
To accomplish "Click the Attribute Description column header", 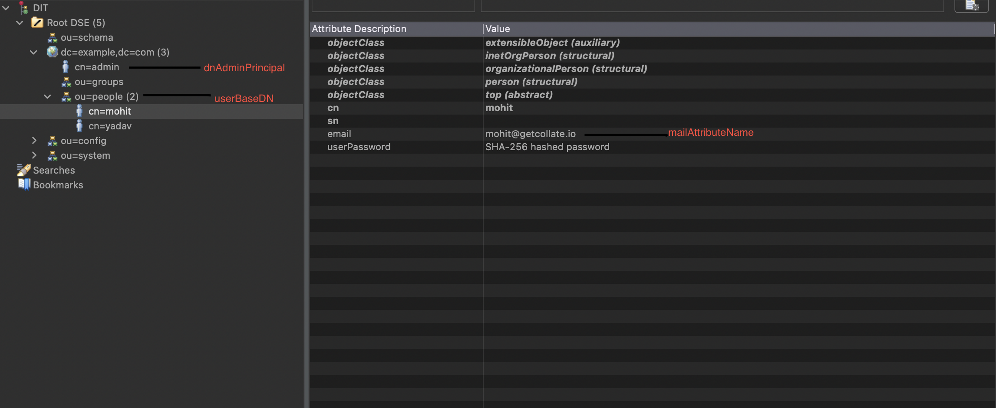I will pyautogui.click(x=359, y=29).
